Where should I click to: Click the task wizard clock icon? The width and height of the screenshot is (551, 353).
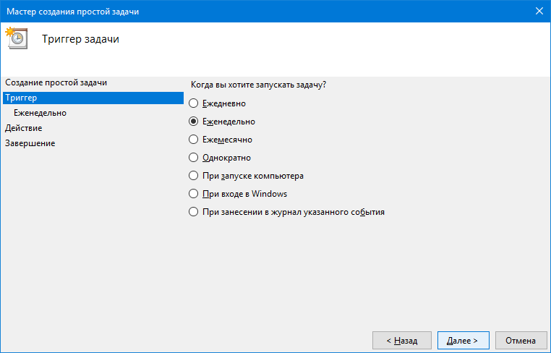(16, 38)
